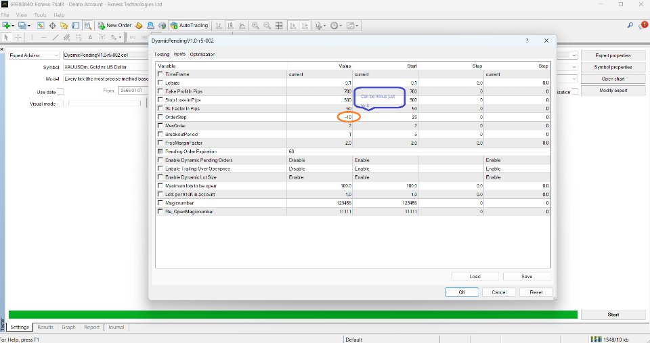Switch to the Testing tab
Image resolution: width=650 pixels, height=343 pixels.
pyautogui.click(x=162, y=54)
